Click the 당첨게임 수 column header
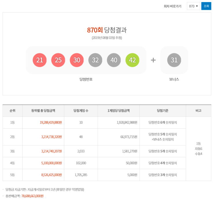This screenshot has height=203, width=215. [81, 111]
